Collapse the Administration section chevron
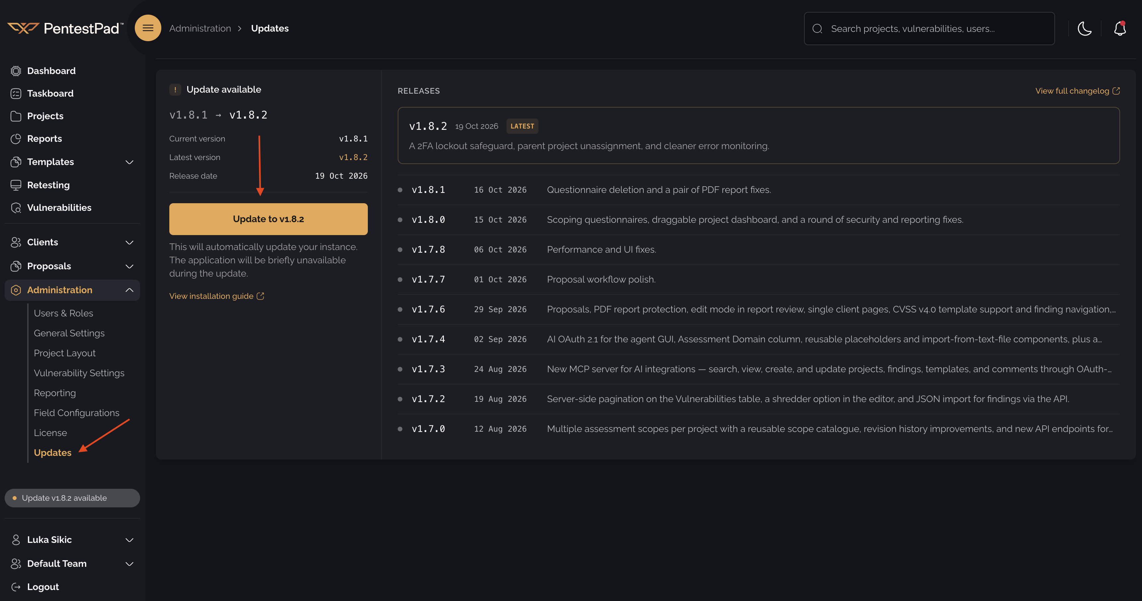The height and width of the screenshot is (601, 1142). (129, 290)
